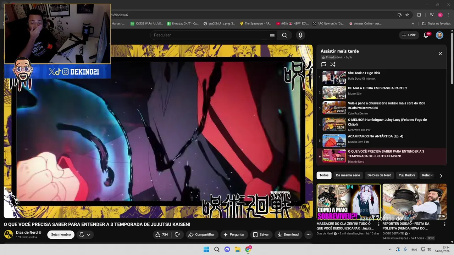Download the video
Viewport: 454px width, 255px height.
[x=288, y=234]
